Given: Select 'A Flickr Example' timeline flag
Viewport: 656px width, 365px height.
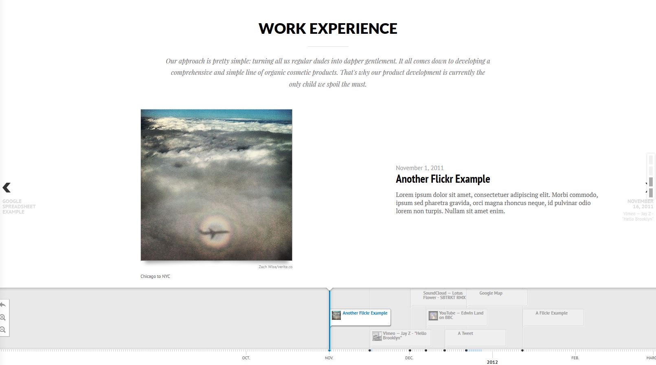Looking at the screenshot, I should [x=553, y=317].
